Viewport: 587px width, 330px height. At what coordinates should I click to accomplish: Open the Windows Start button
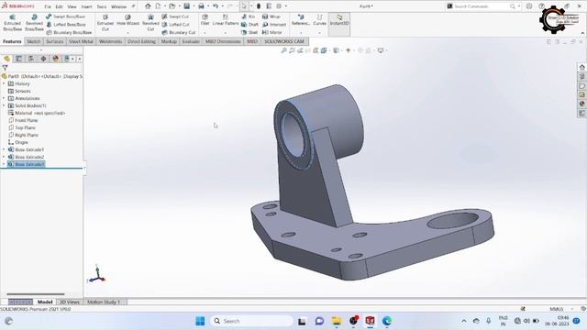(200, 321)
